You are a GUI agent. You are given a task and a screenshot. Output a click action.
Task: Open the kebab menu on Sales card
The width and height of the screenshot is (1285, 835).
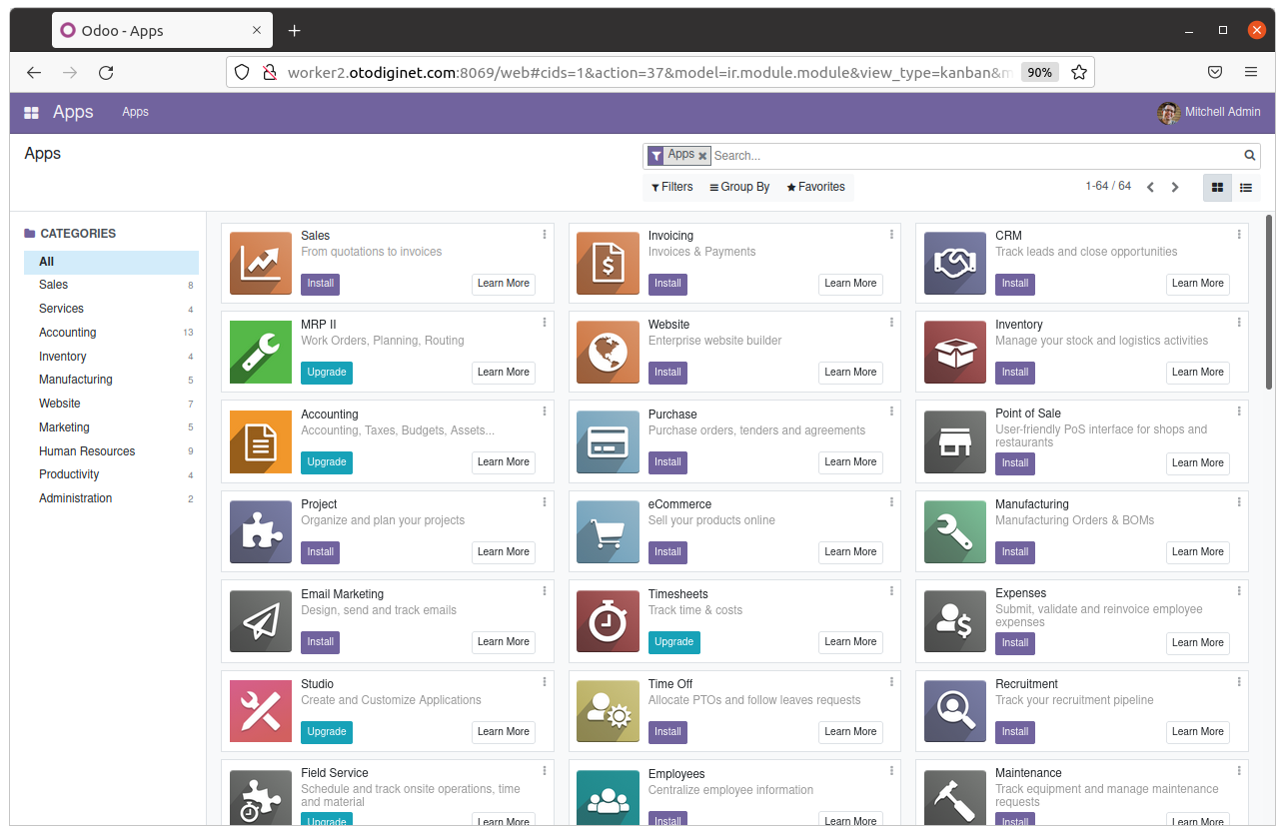click(544, 234)
